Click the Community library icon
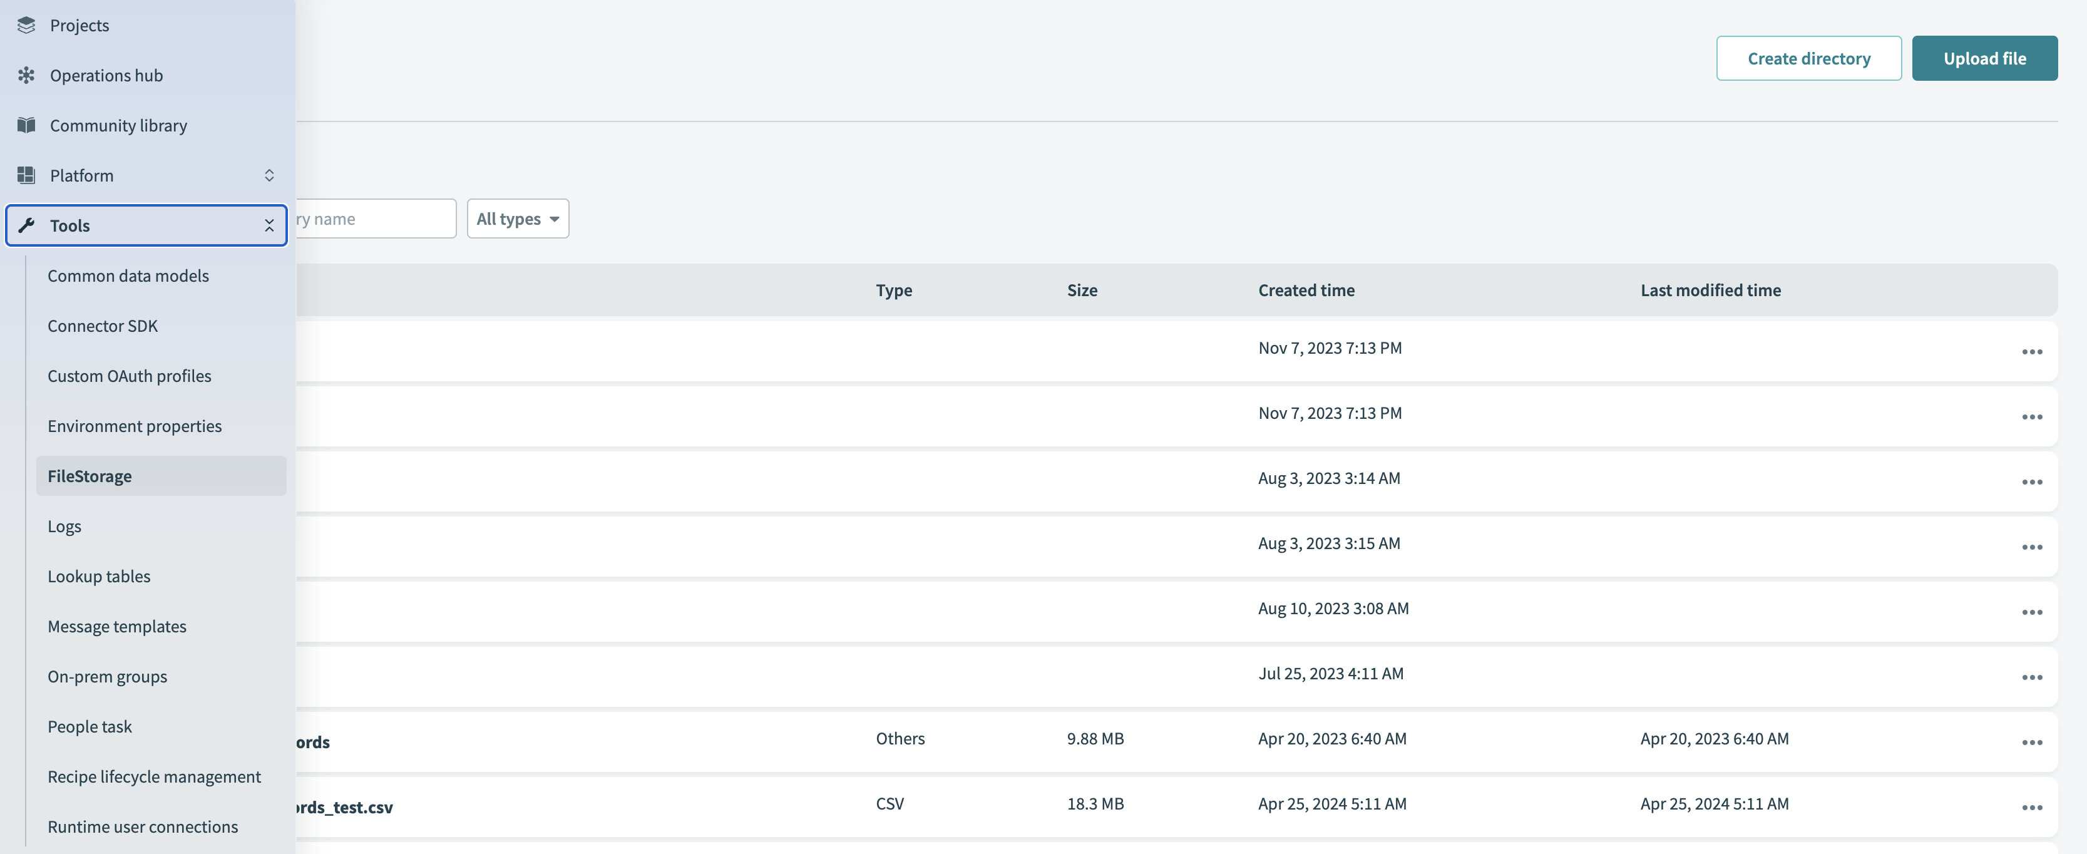The width and height of the screenshot is (2087, 854). pos(24,125)
